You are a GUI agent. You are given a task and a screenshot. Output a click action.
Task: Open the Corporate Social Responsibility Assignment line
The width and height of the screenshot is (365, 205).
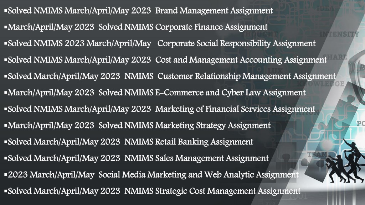coord(160,43)
